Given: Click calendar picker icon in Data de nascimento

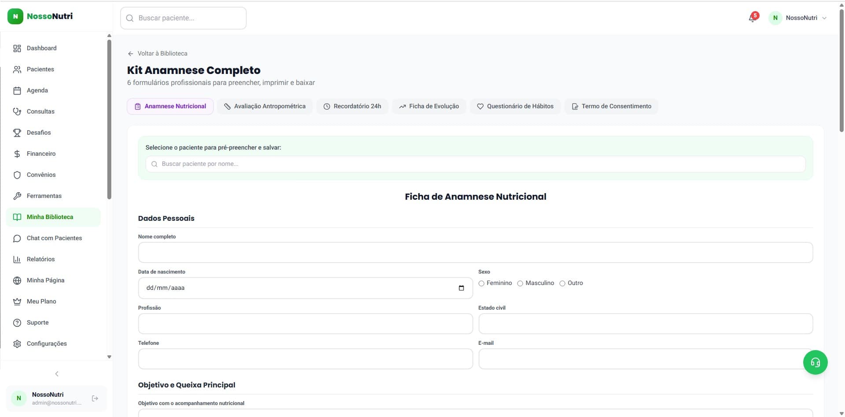Looking at the screenshot, I should (x=461, y=288).
